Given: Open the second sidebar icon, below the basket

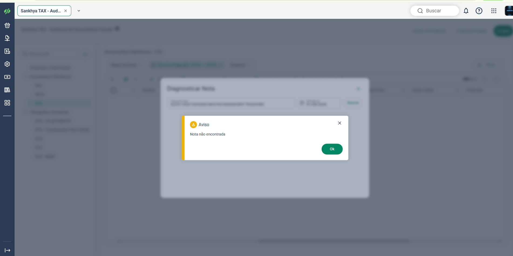Looking at the screenshot, I should click(7, 38).
